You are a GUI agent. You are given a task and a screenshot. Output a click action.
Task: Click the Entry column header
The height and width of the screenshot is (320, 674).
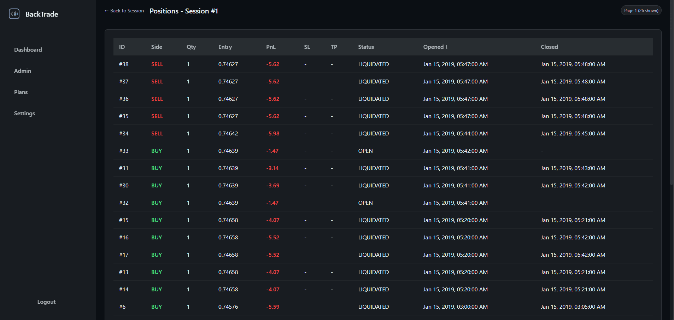tap(225, 47)
